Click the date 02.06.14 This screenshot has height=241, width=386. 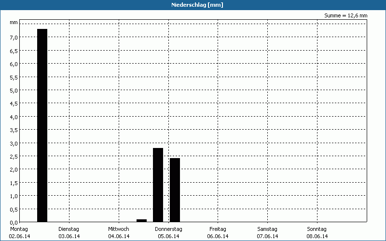pos(19,236)
